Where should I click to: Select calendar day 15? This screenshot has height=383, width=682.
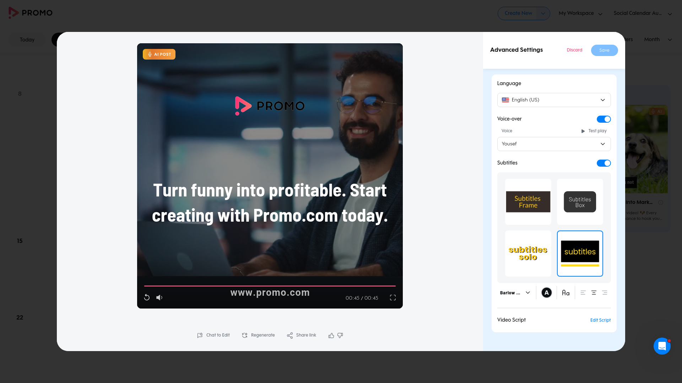[x=20, y=241]
